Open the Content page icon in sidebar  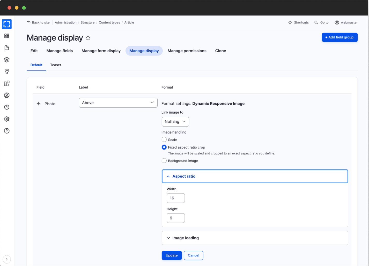[x=7, y=48]
